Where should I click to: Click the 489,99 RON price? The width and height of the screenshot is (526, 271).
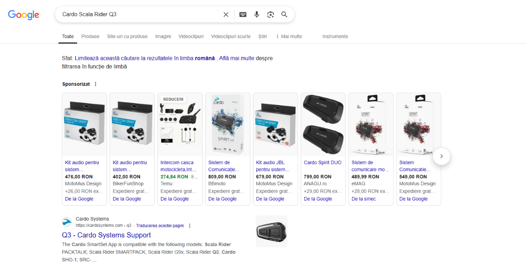click(365, 177)
